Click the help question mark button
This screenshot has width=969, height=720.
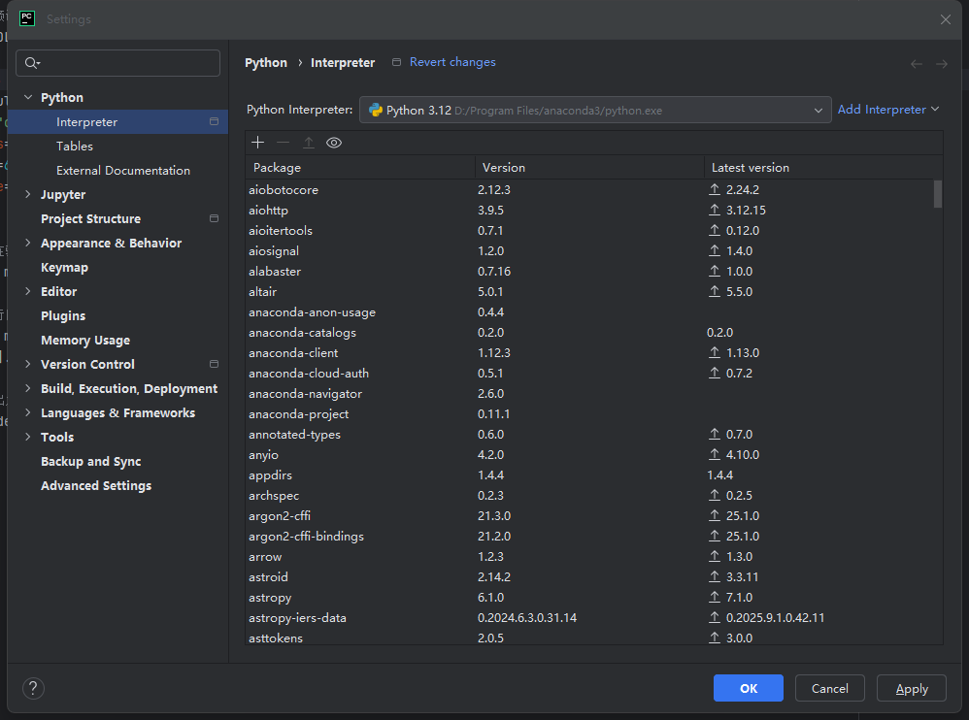33,688
